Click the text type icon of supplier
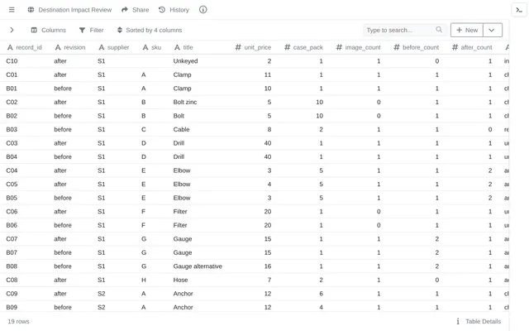529x331 pixels. point(101,47)
